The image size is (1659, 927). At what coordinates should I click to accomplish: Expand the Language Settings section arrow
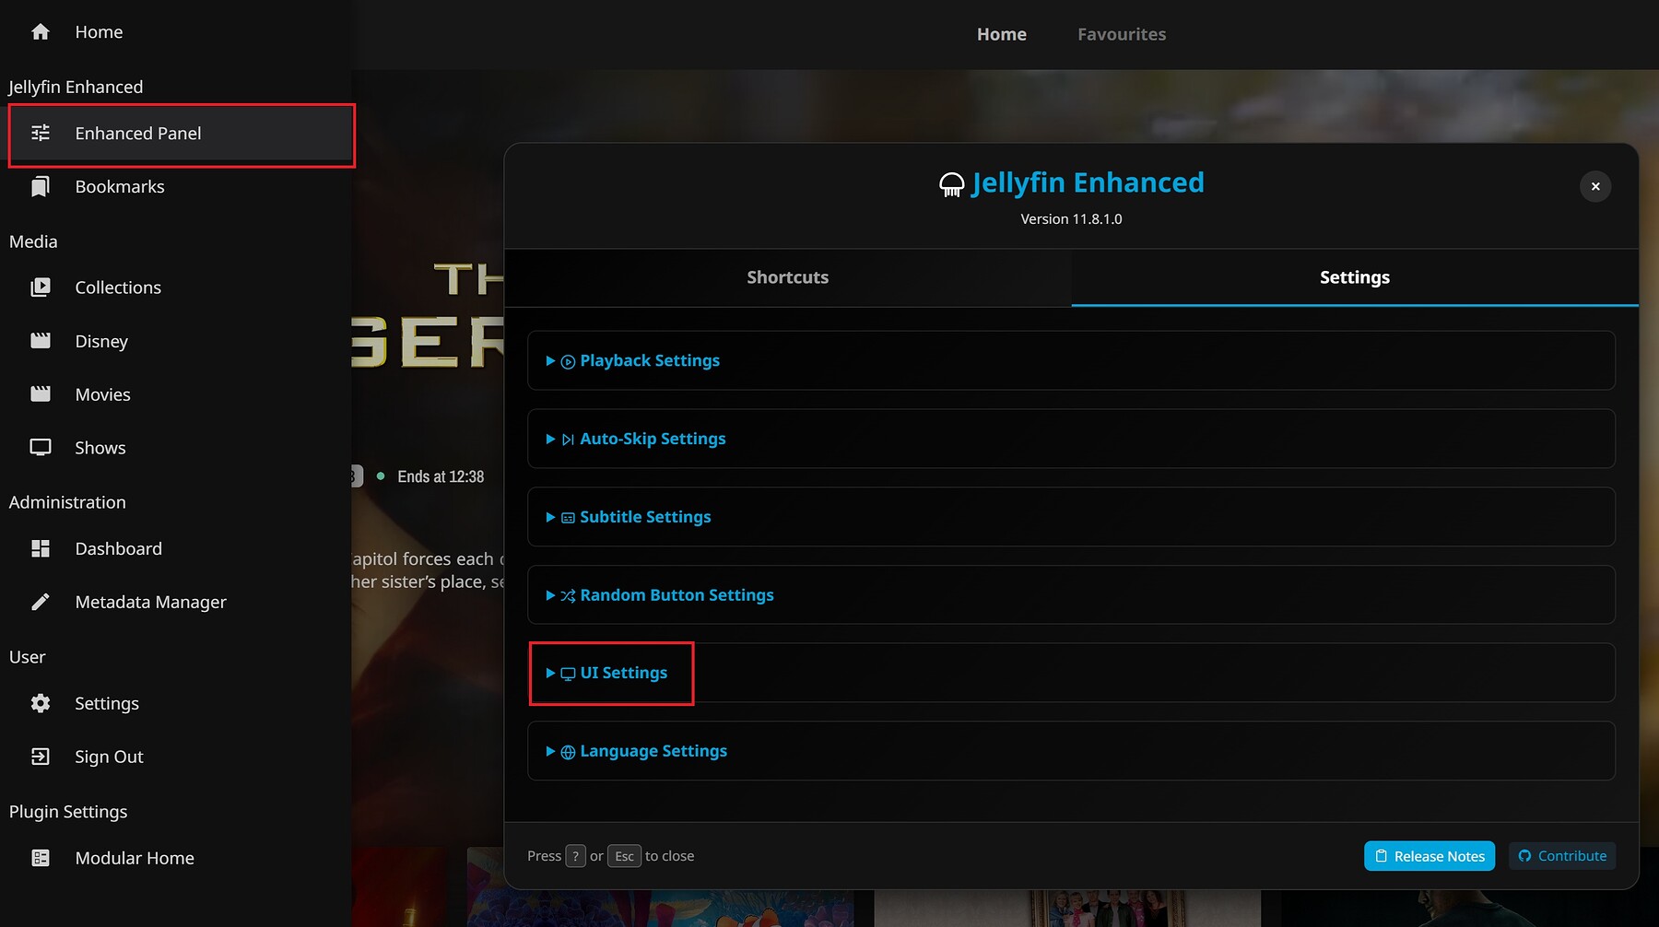[550, 751]
